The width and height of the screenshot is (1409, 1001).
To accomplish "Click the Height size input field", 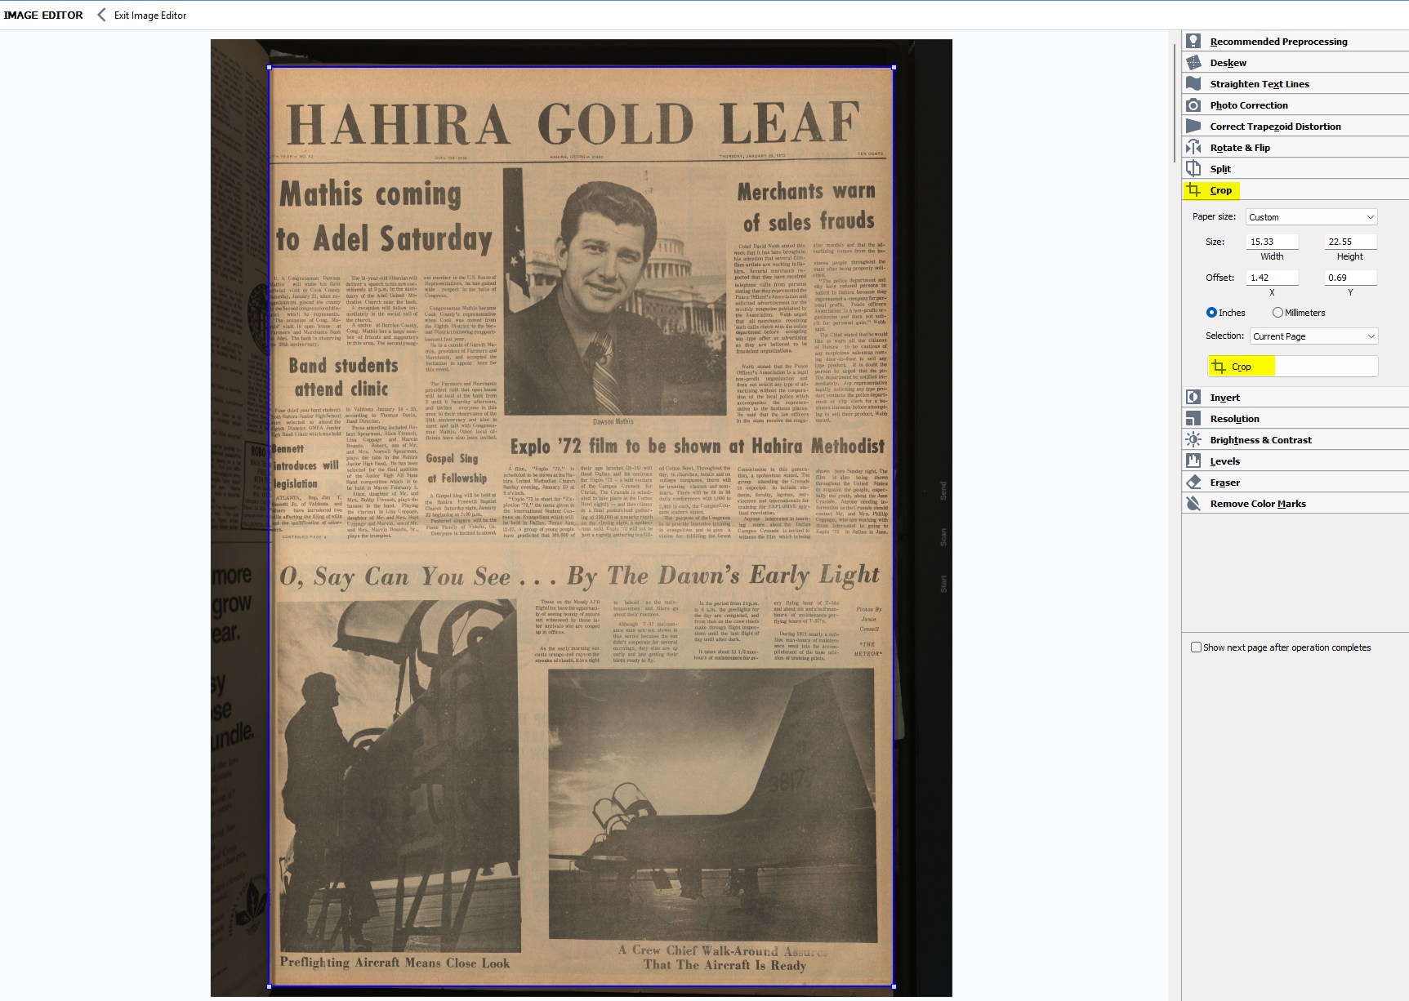I will click(x=1350, y=242).
